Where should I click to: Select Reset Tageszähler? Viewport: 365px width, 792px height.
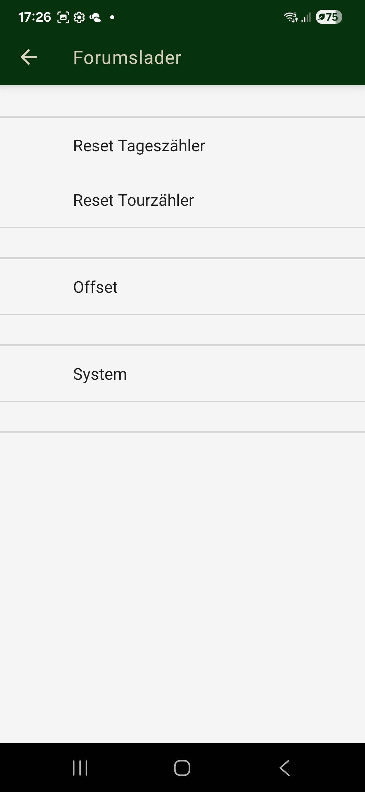click(139, 146)
